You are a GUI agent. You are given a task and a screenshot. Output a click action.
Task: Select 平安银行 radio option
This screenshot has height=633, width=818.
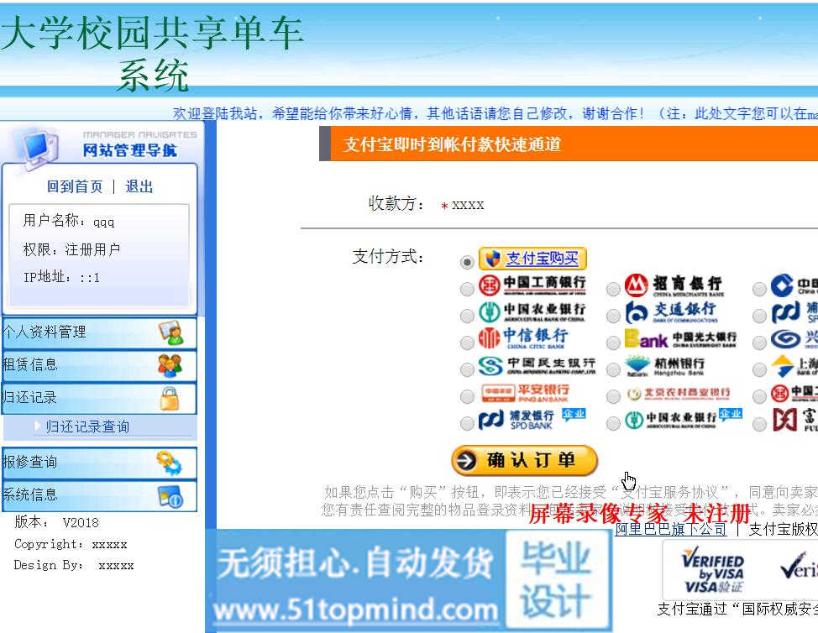point(468,396)
